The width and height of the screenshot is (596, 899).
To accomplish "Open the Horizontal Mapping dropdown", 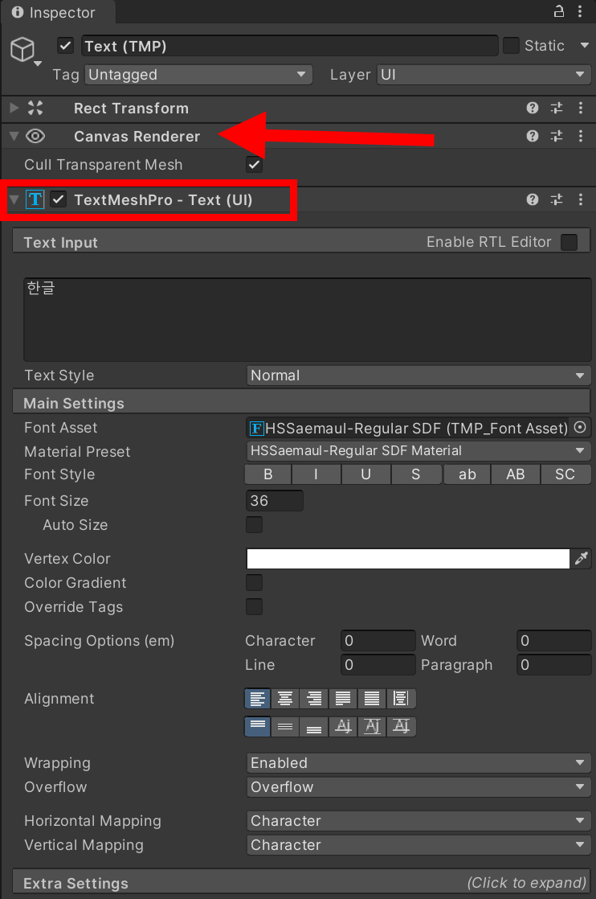I will [418, 821].
